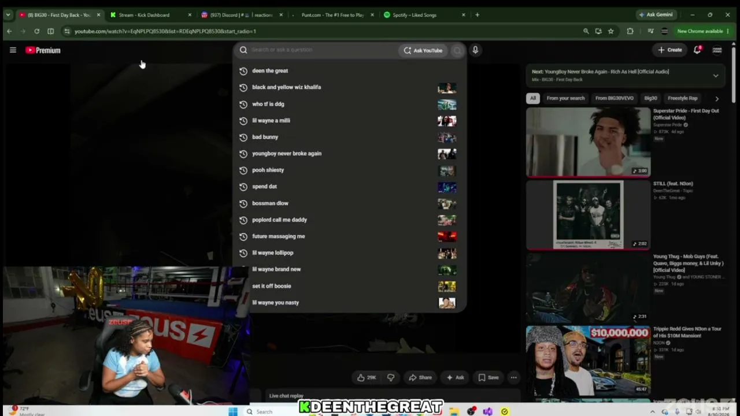Open a new browser tab
The height and width of the screenshot is (416, 740).
[x=477, y=15]
